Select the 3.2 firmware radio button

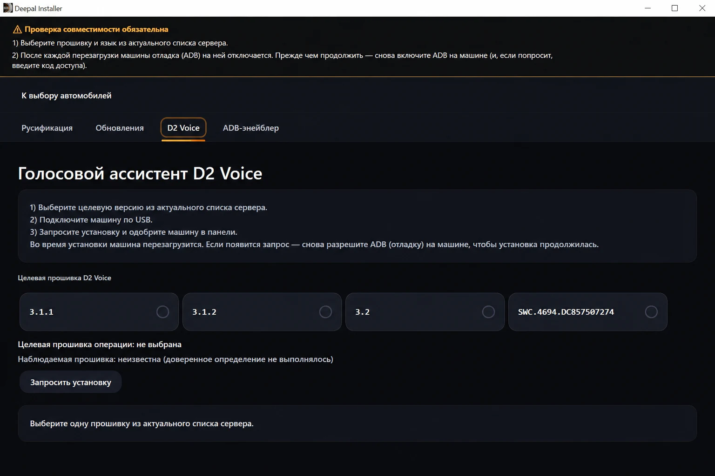[x=488, y=312]
